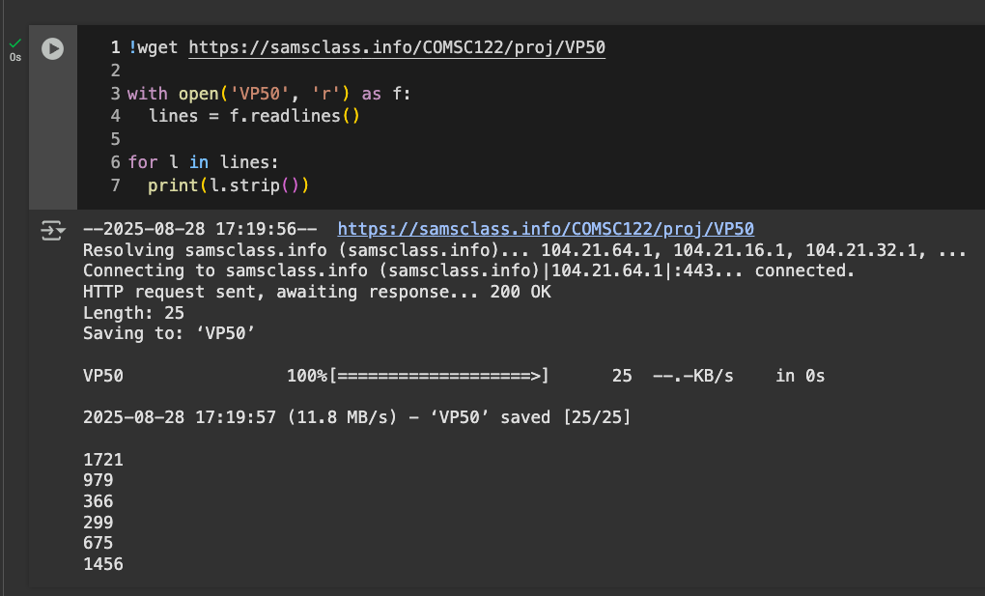Click the 0s execution time indicator
The image size is (985, 596).
coord(14,58)
